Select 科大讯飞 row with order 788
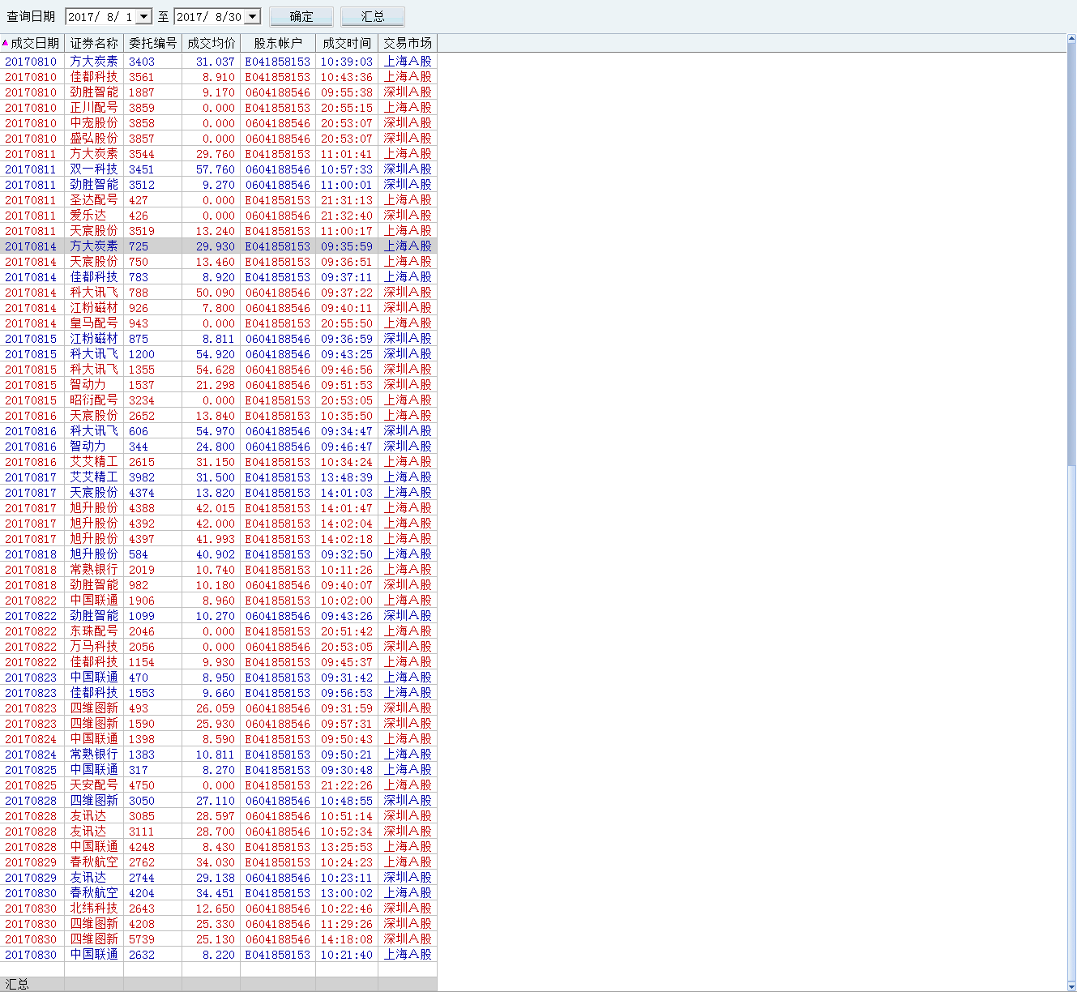 click(219, 293)
